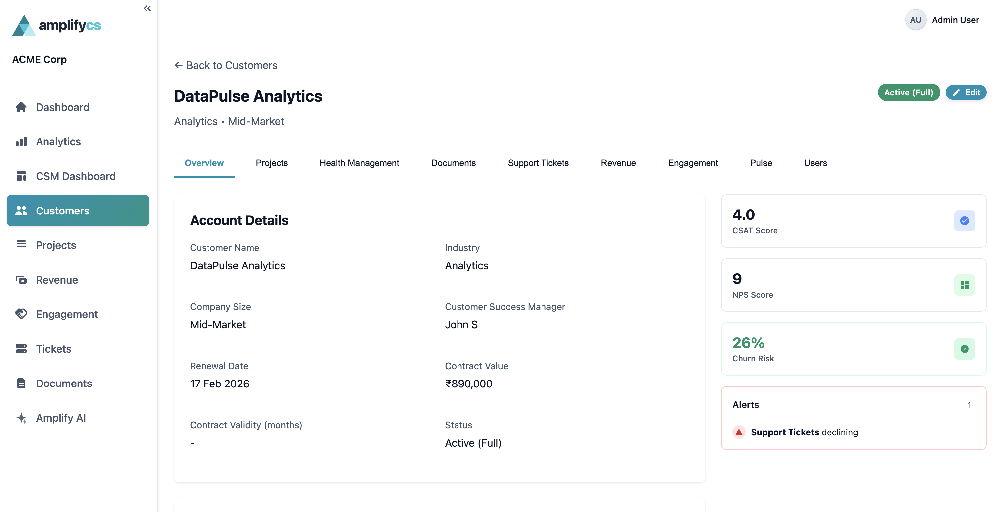
Task: Open the Dashboard from the sidebar
Action: tap(21, 107)
